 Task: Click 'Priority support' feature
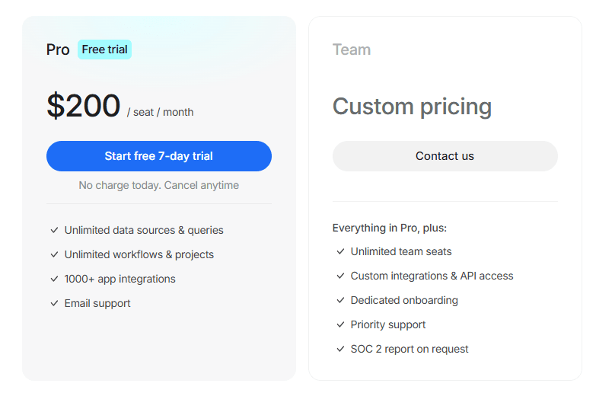pyautogui.click(x=388, y=324)
